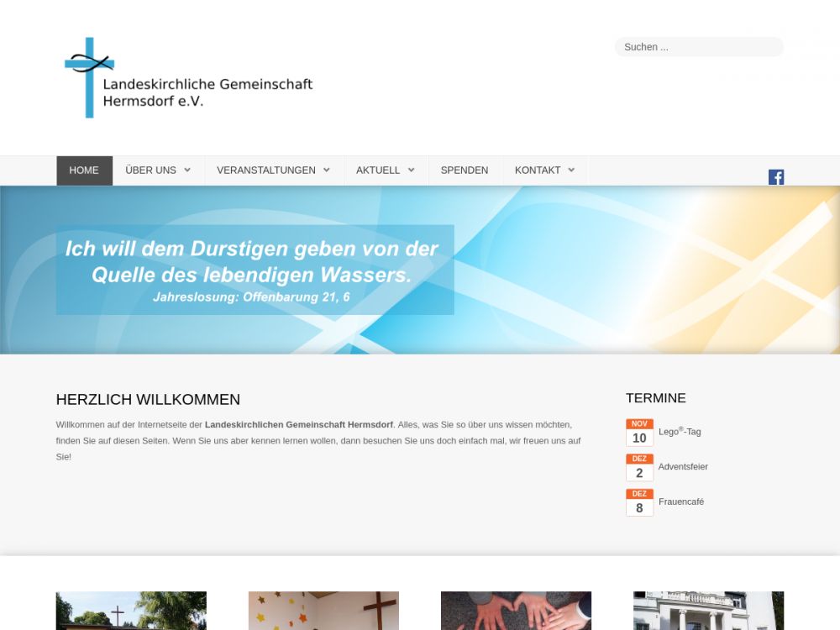Click the hands together thumbnail
This screenshot has height=630, width=840.
pos(516,611)
